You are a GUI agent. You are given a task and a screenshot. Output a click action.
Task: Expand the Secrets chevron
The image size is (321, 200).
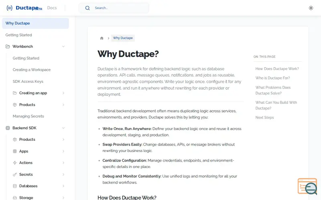click(63, 174)
